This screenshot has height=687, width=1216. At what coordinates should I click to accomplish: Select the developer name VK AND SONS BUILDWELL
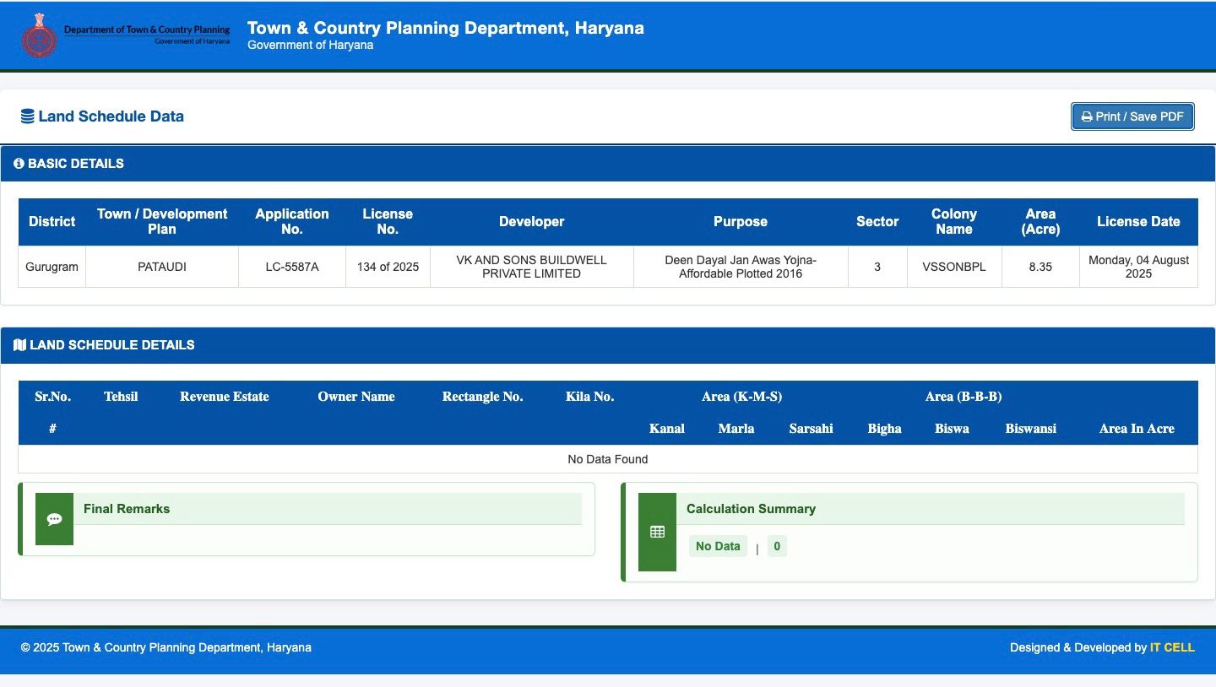[x=531, y=267]
